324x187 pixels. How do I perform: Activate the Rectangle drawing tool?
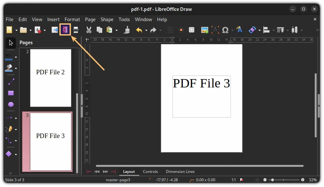(11, 93)
